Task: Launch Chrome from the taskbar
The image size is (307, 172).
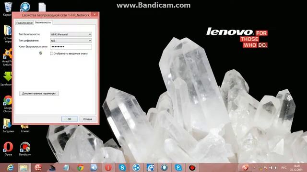Action: point(80,168)
